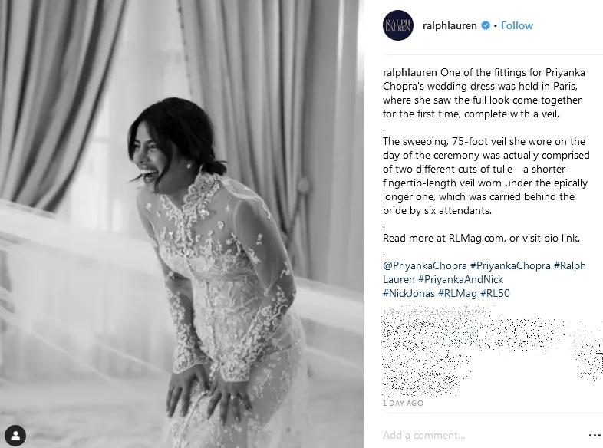Open the @PriyankaChopra mention
Screen dimensions: 603x448
(x=425, y=265)
